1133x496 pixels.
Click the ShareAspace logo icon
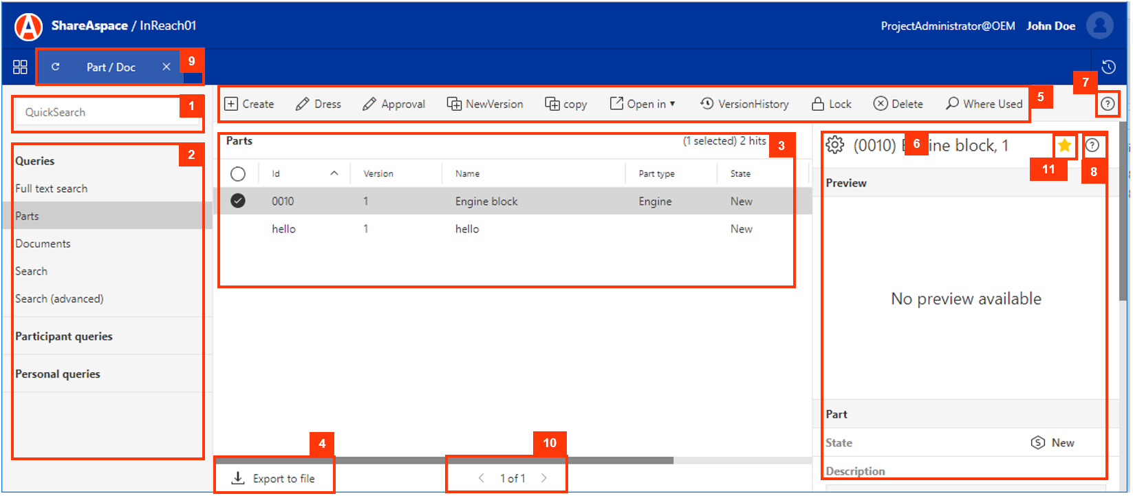click(28, 26)
